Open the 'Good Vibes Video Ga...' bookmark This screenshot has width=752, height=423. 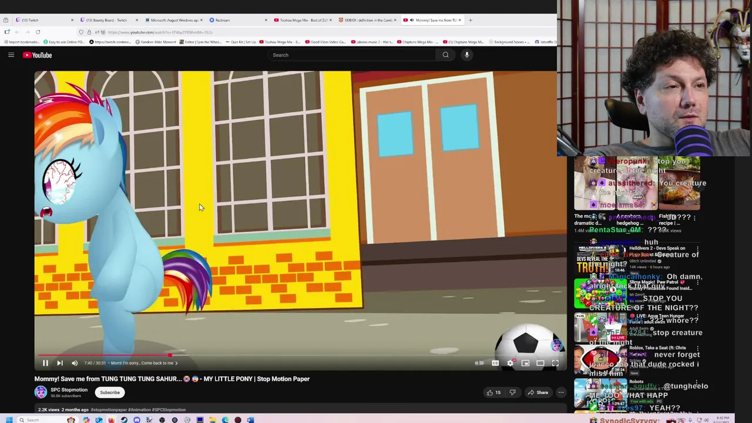tap(325, 42)
